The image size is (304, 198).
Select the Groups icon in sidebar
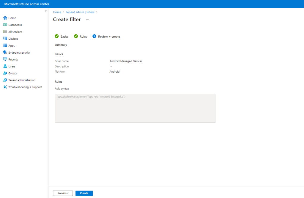pos(5,73)
